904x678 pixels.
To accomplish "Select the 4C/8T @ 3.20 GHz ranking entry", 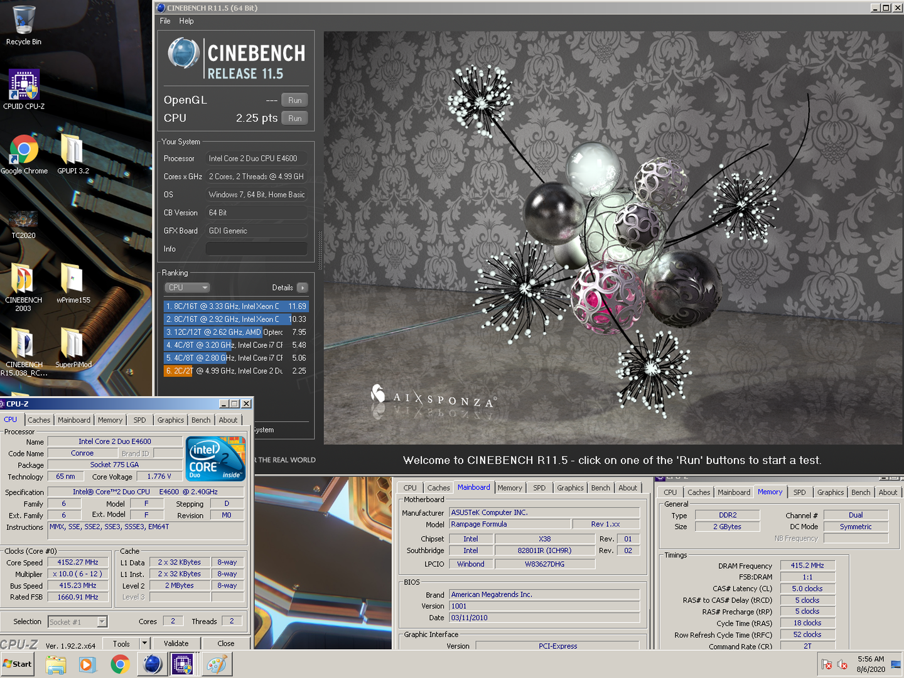I will tap(236, 345).
